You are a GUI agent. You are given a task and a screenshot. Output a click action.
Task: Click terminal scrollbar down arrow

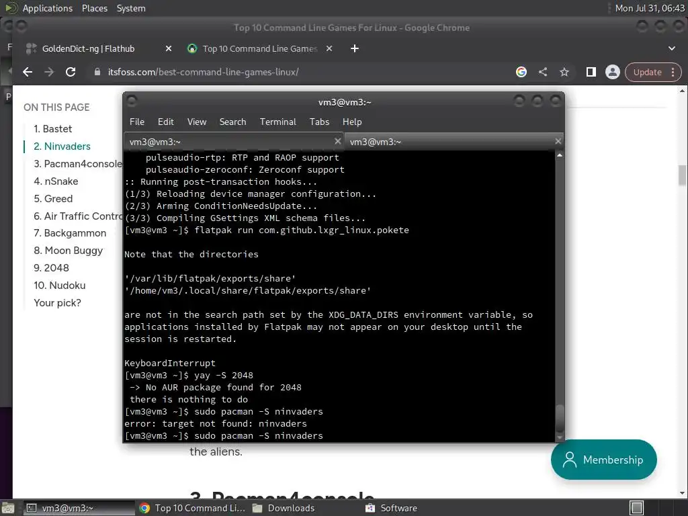(x=560, y=438)
